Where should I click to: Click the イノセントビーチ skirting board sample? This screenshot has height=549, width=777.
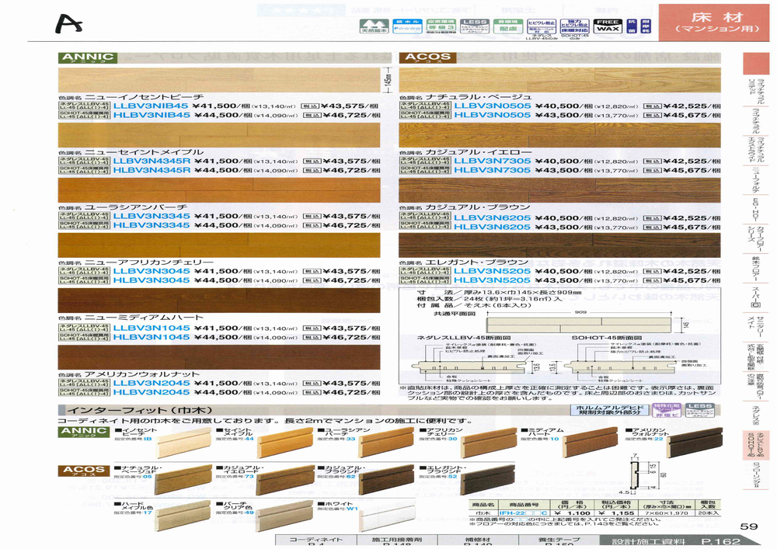tap(184, 444)
